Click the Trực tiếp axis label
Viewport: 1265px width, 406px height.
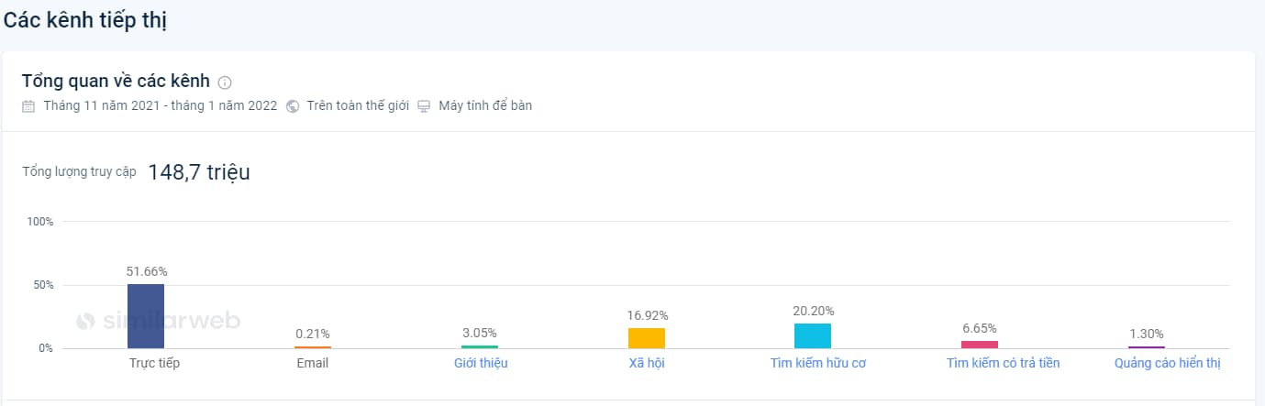tap(155, 363)
